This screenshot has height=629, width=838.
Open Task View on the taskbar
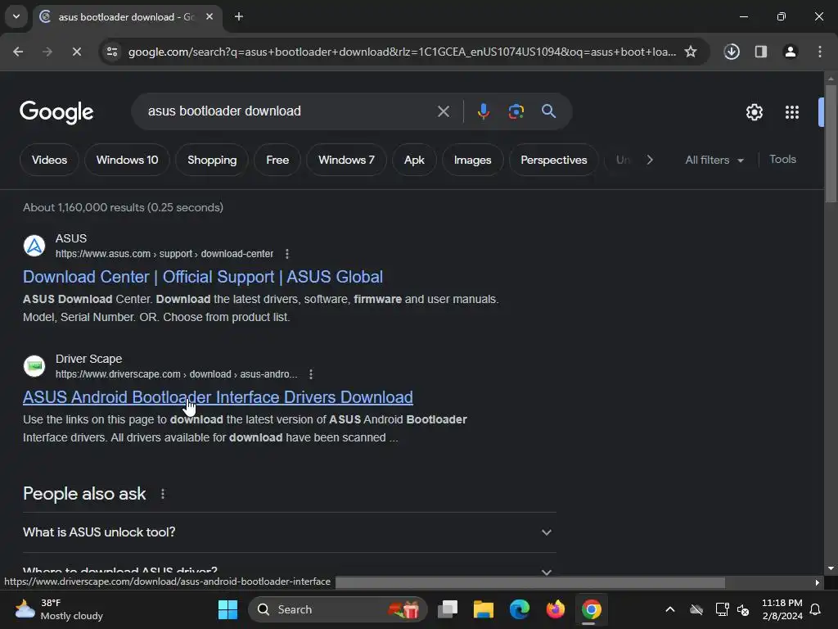pyautogui.click(x=448, y=609)
